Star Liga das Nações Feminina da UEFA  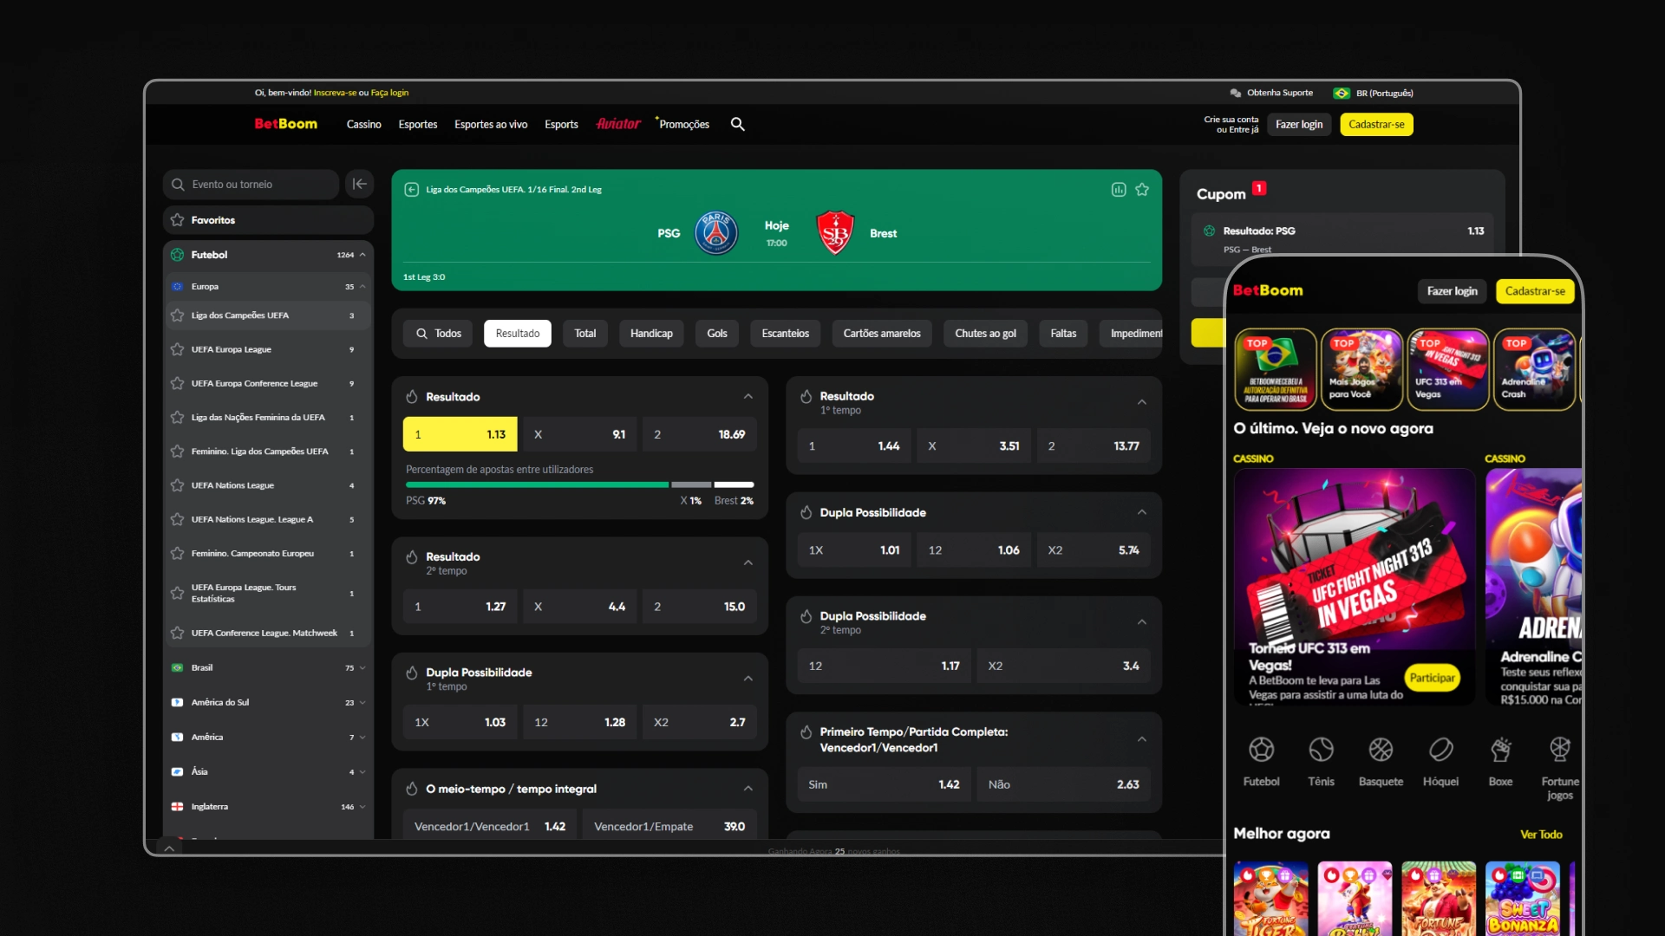[x=177, y=417]
